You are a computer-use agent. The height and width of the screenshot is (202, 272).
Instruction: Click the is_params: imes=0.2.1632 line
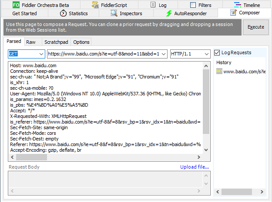point(38,99)
